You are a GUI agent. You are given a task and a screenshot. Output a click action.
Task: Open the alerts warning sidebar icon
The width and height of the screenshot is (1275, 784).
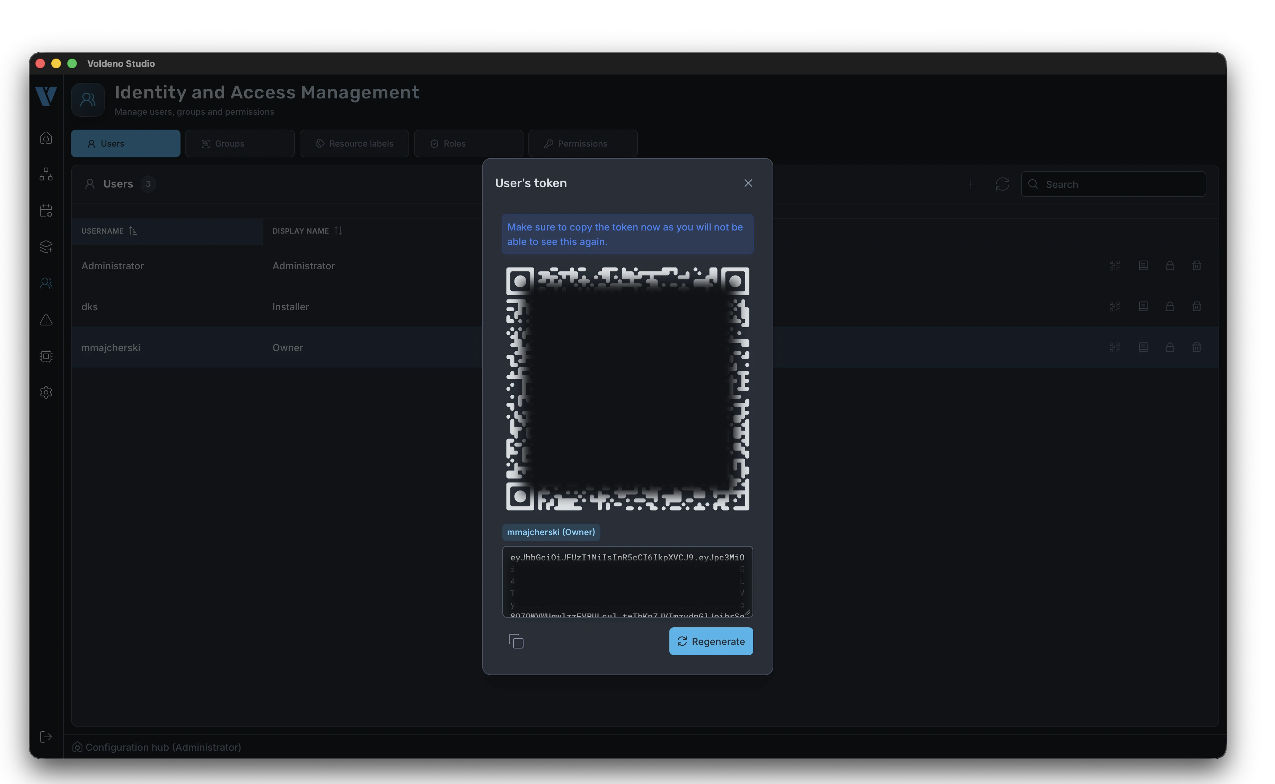[x=46, y=320]
